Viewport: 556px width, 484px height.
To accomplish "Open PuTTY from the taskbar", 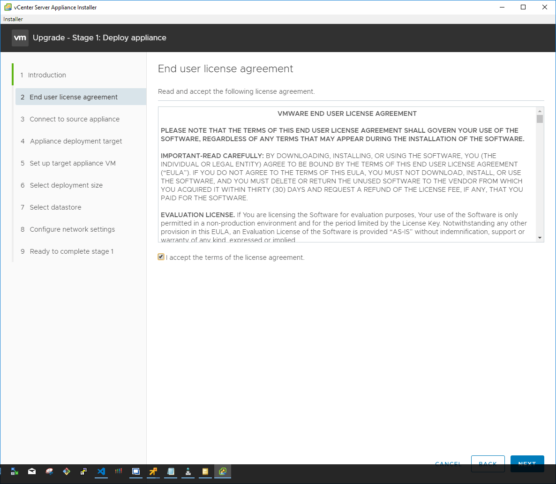I will coord(84,471).
